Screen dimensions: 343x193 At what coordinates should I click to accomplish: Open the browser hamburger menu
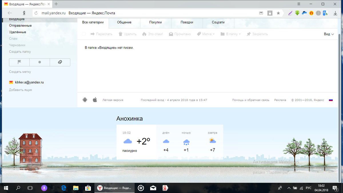[299, 4]
